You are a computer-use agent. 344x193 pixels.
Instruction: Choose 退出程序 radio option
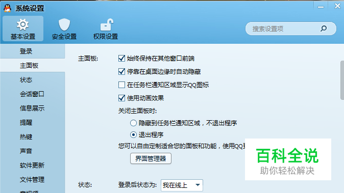pos(133,134)
